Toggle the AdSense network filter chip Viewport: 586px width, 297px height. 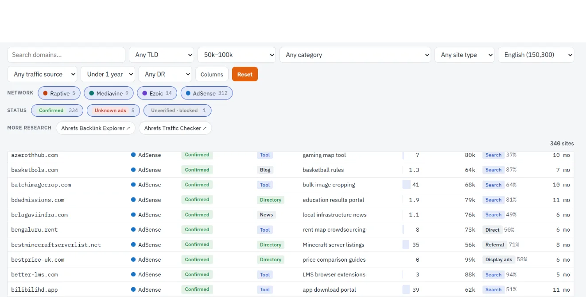[x=206, y=93]
